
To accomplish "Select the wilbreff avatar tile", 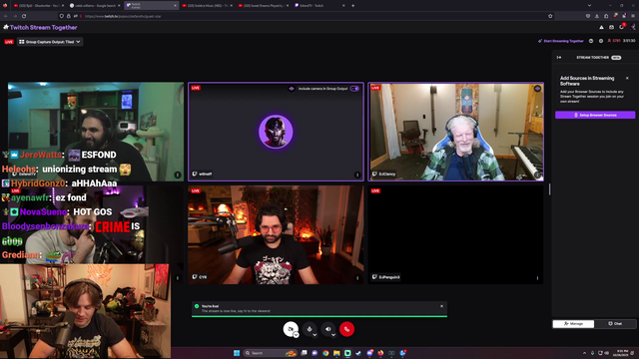I will 276,132.
